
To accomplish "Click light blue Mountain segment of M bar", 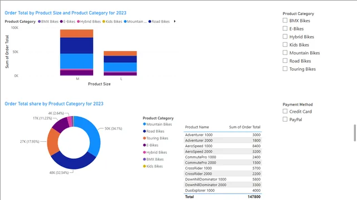I will tap(76, 61).
